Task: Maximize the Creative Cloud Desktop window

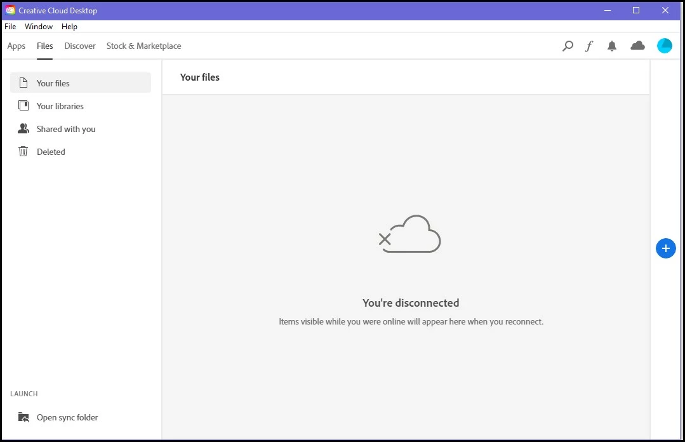Action: click(636, 10)
